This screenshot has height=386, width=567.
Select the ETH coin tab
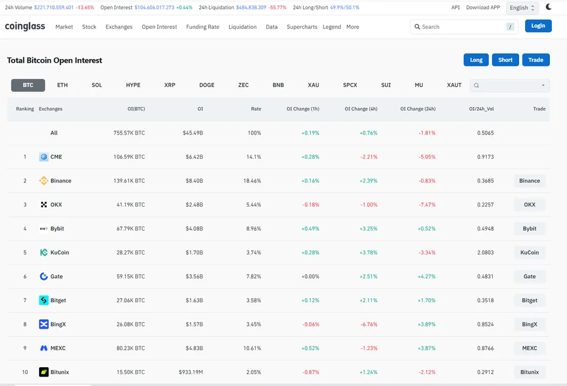(62, 86)
